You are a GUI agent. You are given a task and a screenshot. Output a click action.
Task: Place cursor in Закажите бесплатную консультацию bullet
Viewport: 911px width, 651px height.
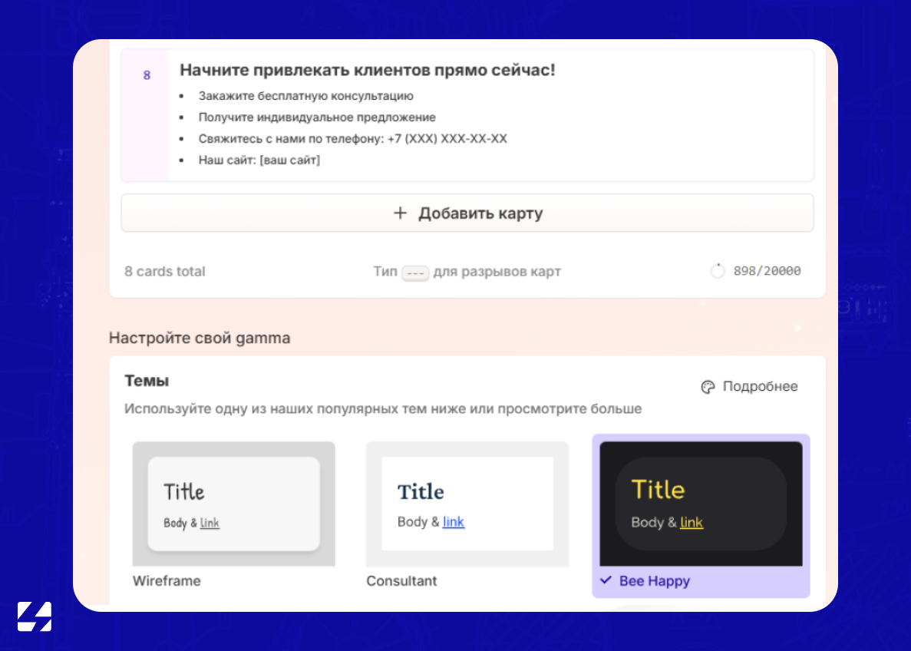(x=305, y=96)
